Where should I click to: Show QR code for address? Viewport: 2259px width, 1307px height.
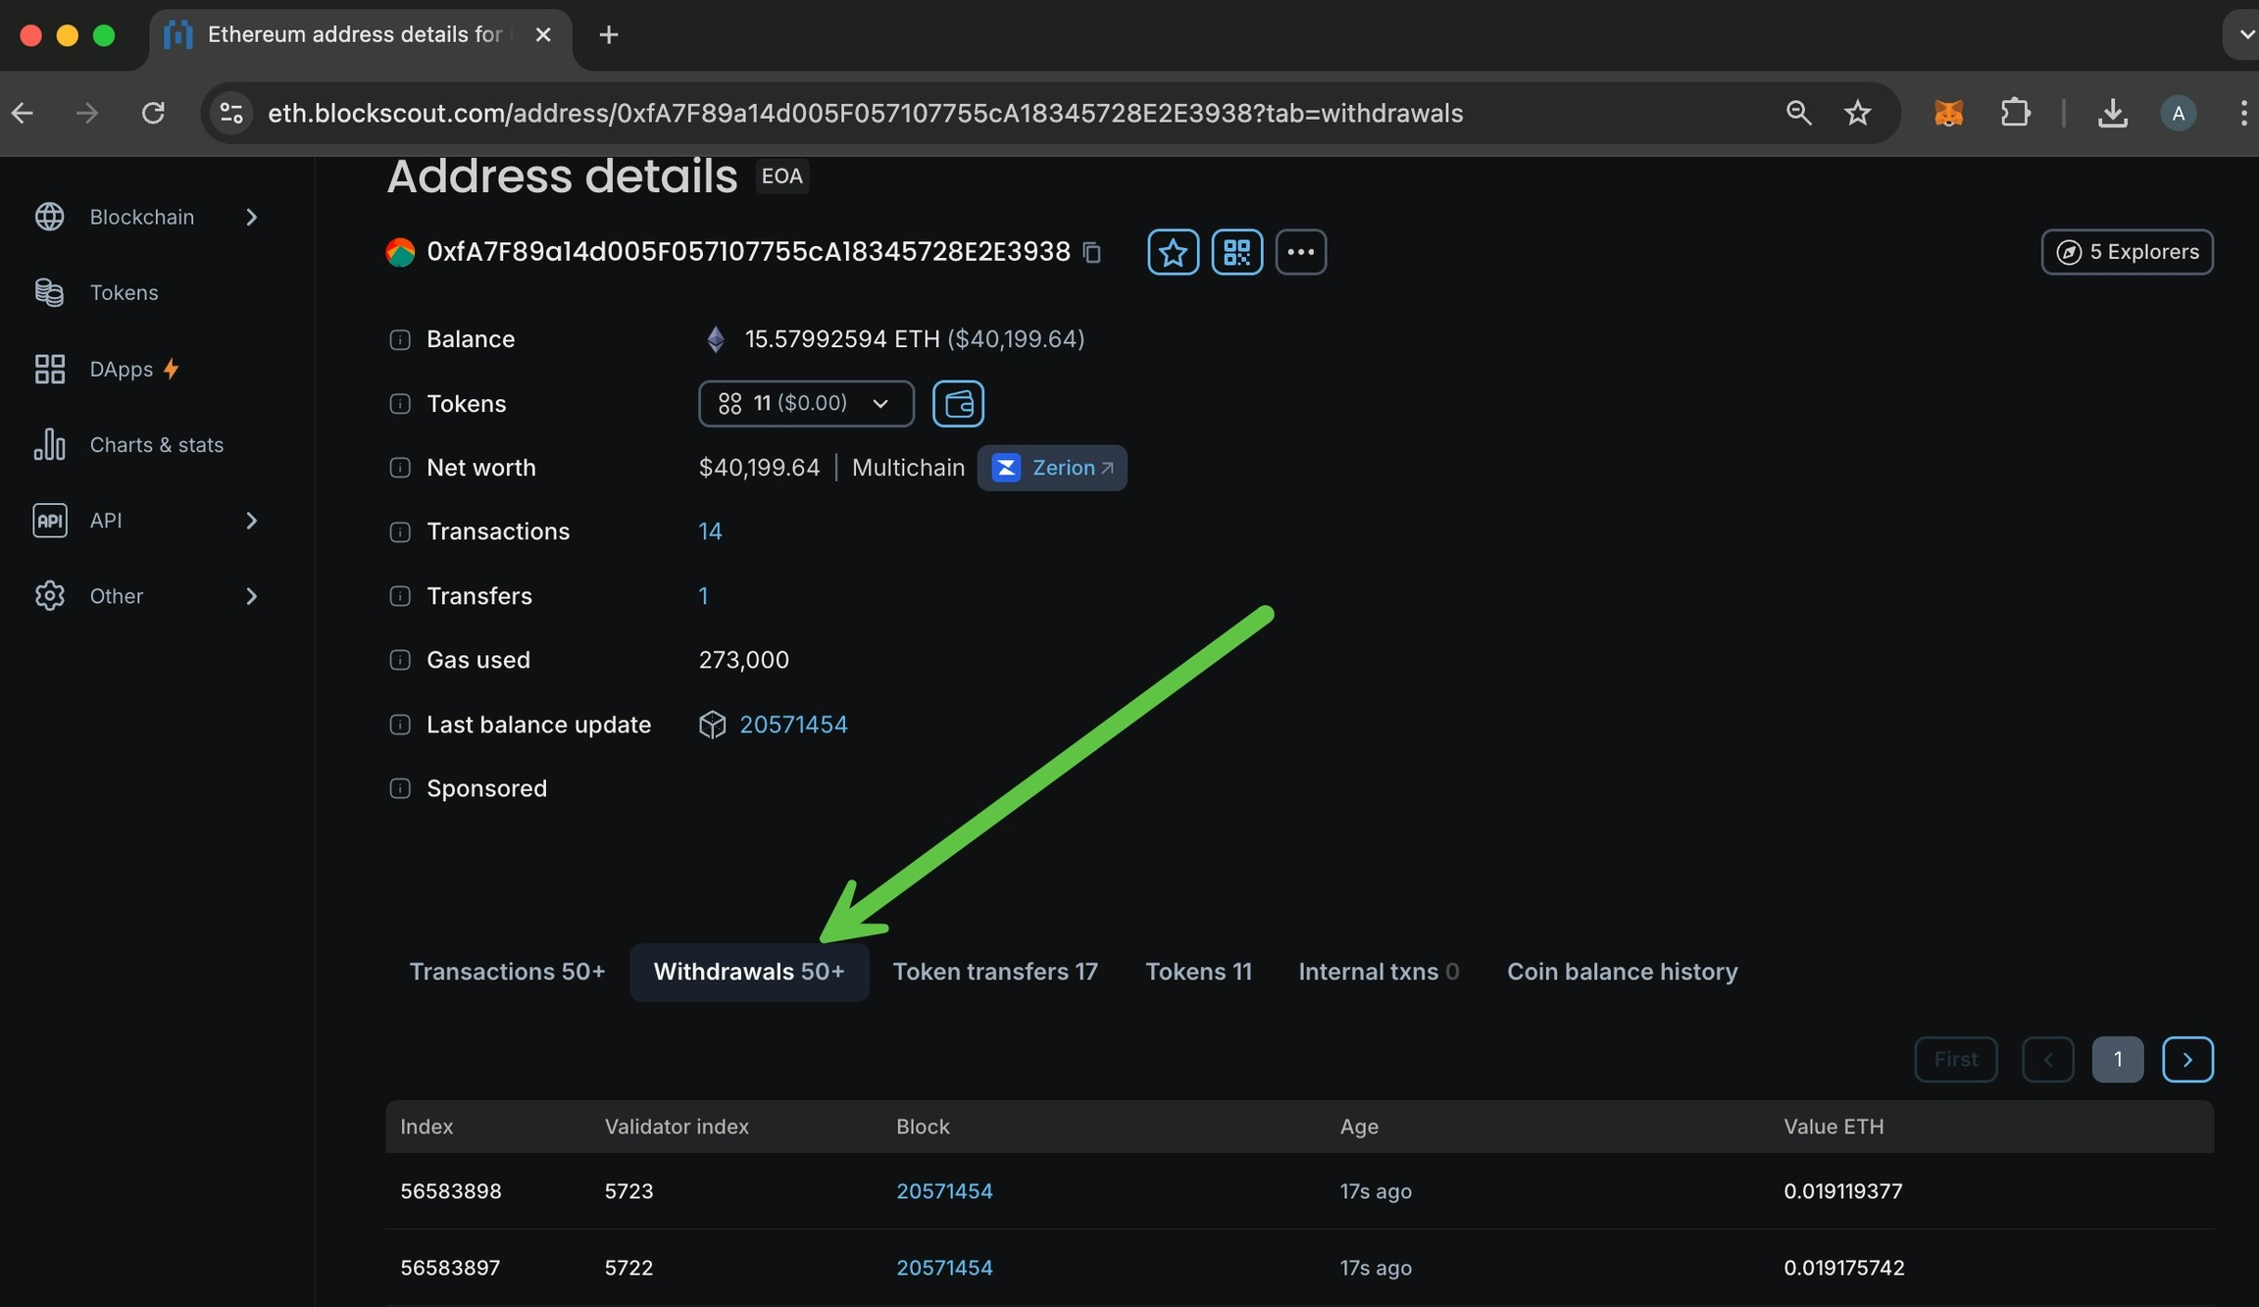[x=1236, y=252]
